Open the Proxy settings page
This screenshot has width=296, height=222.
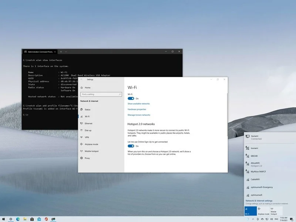[87, 158]
